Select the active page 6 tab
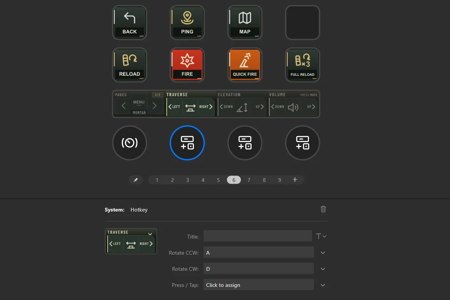The height and width of the screenshot is (300, 450). tap(234, 180)
